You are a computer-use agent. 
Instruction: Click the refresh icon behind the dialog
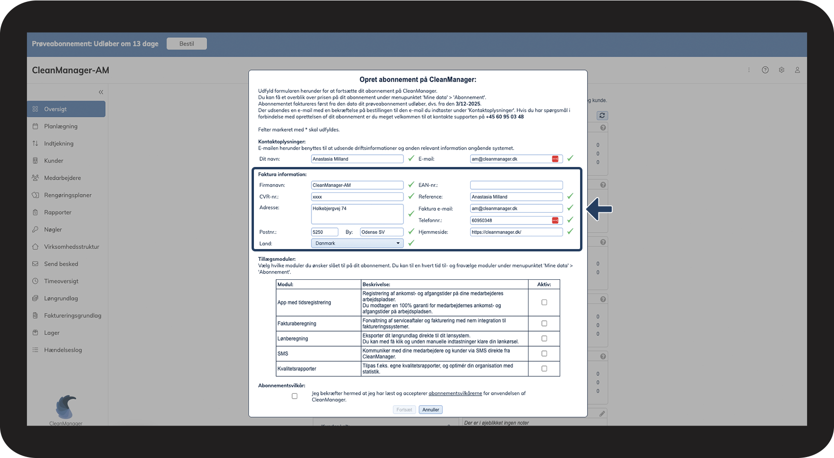click(x=602, y=116)
